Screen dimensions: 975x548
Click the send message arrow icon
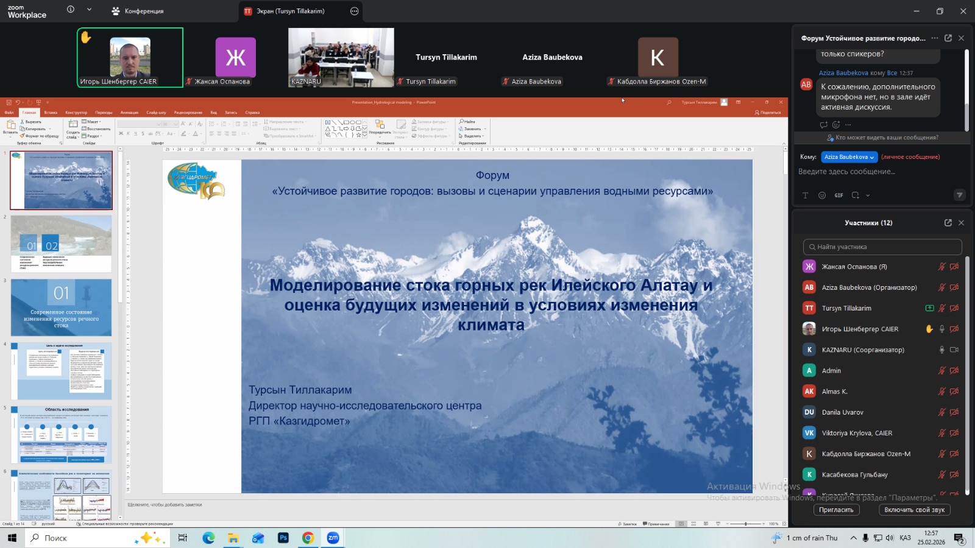coord(959,195)
